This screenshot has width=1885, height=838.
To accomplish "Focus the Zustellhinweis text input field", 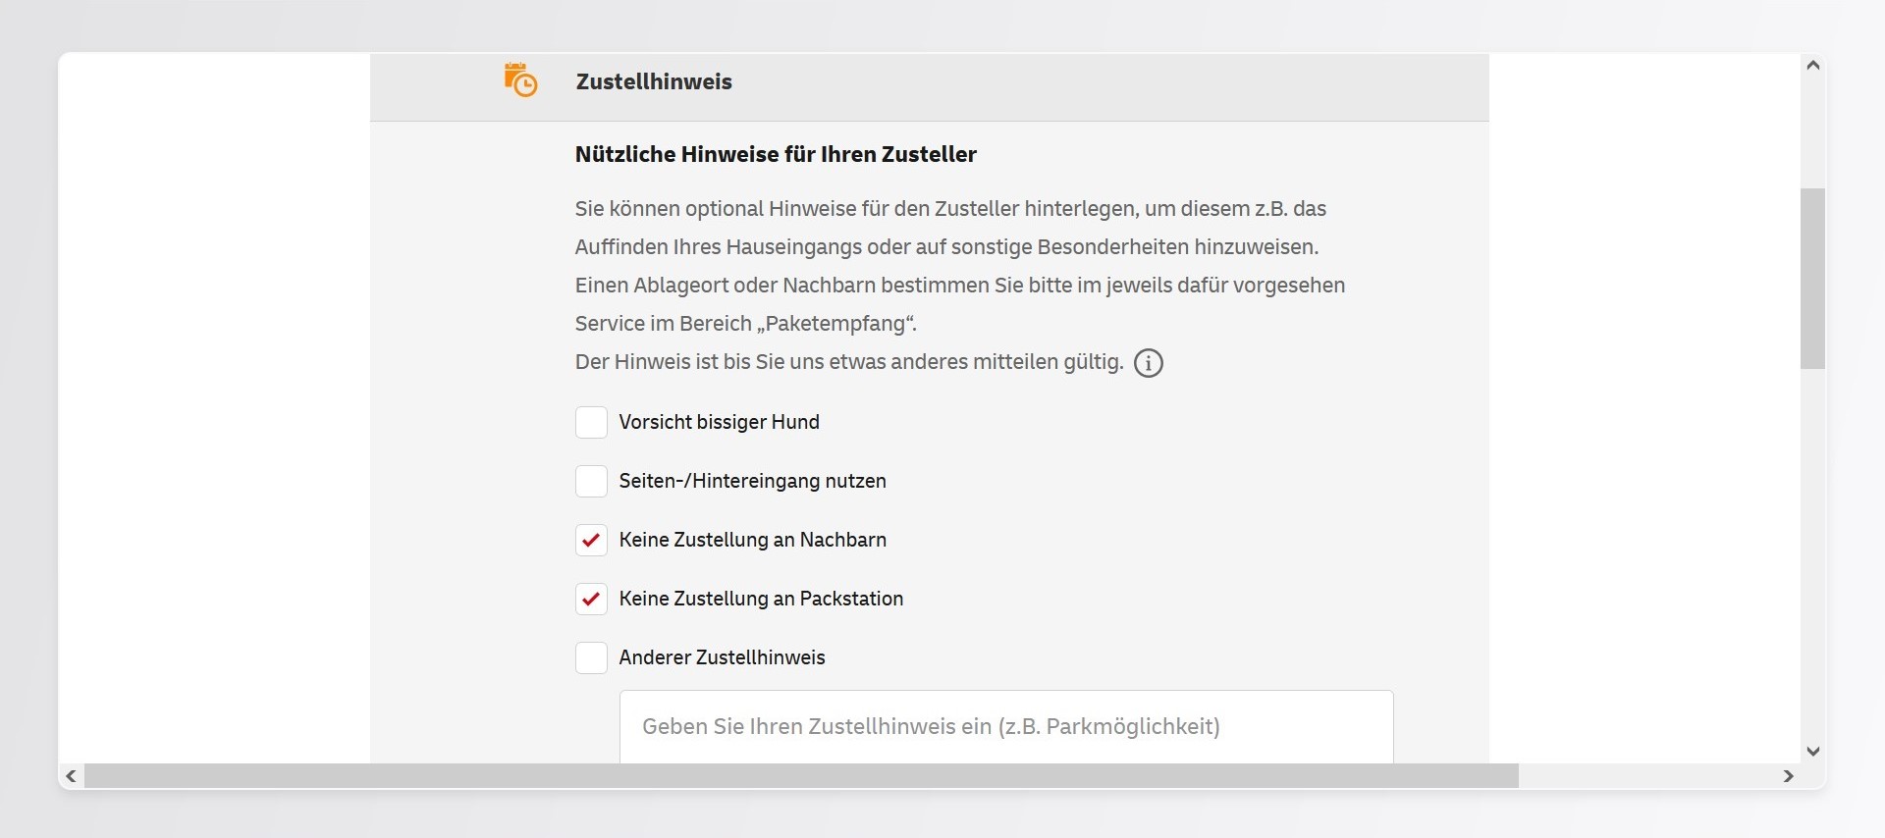I will tap(1005, 727).
